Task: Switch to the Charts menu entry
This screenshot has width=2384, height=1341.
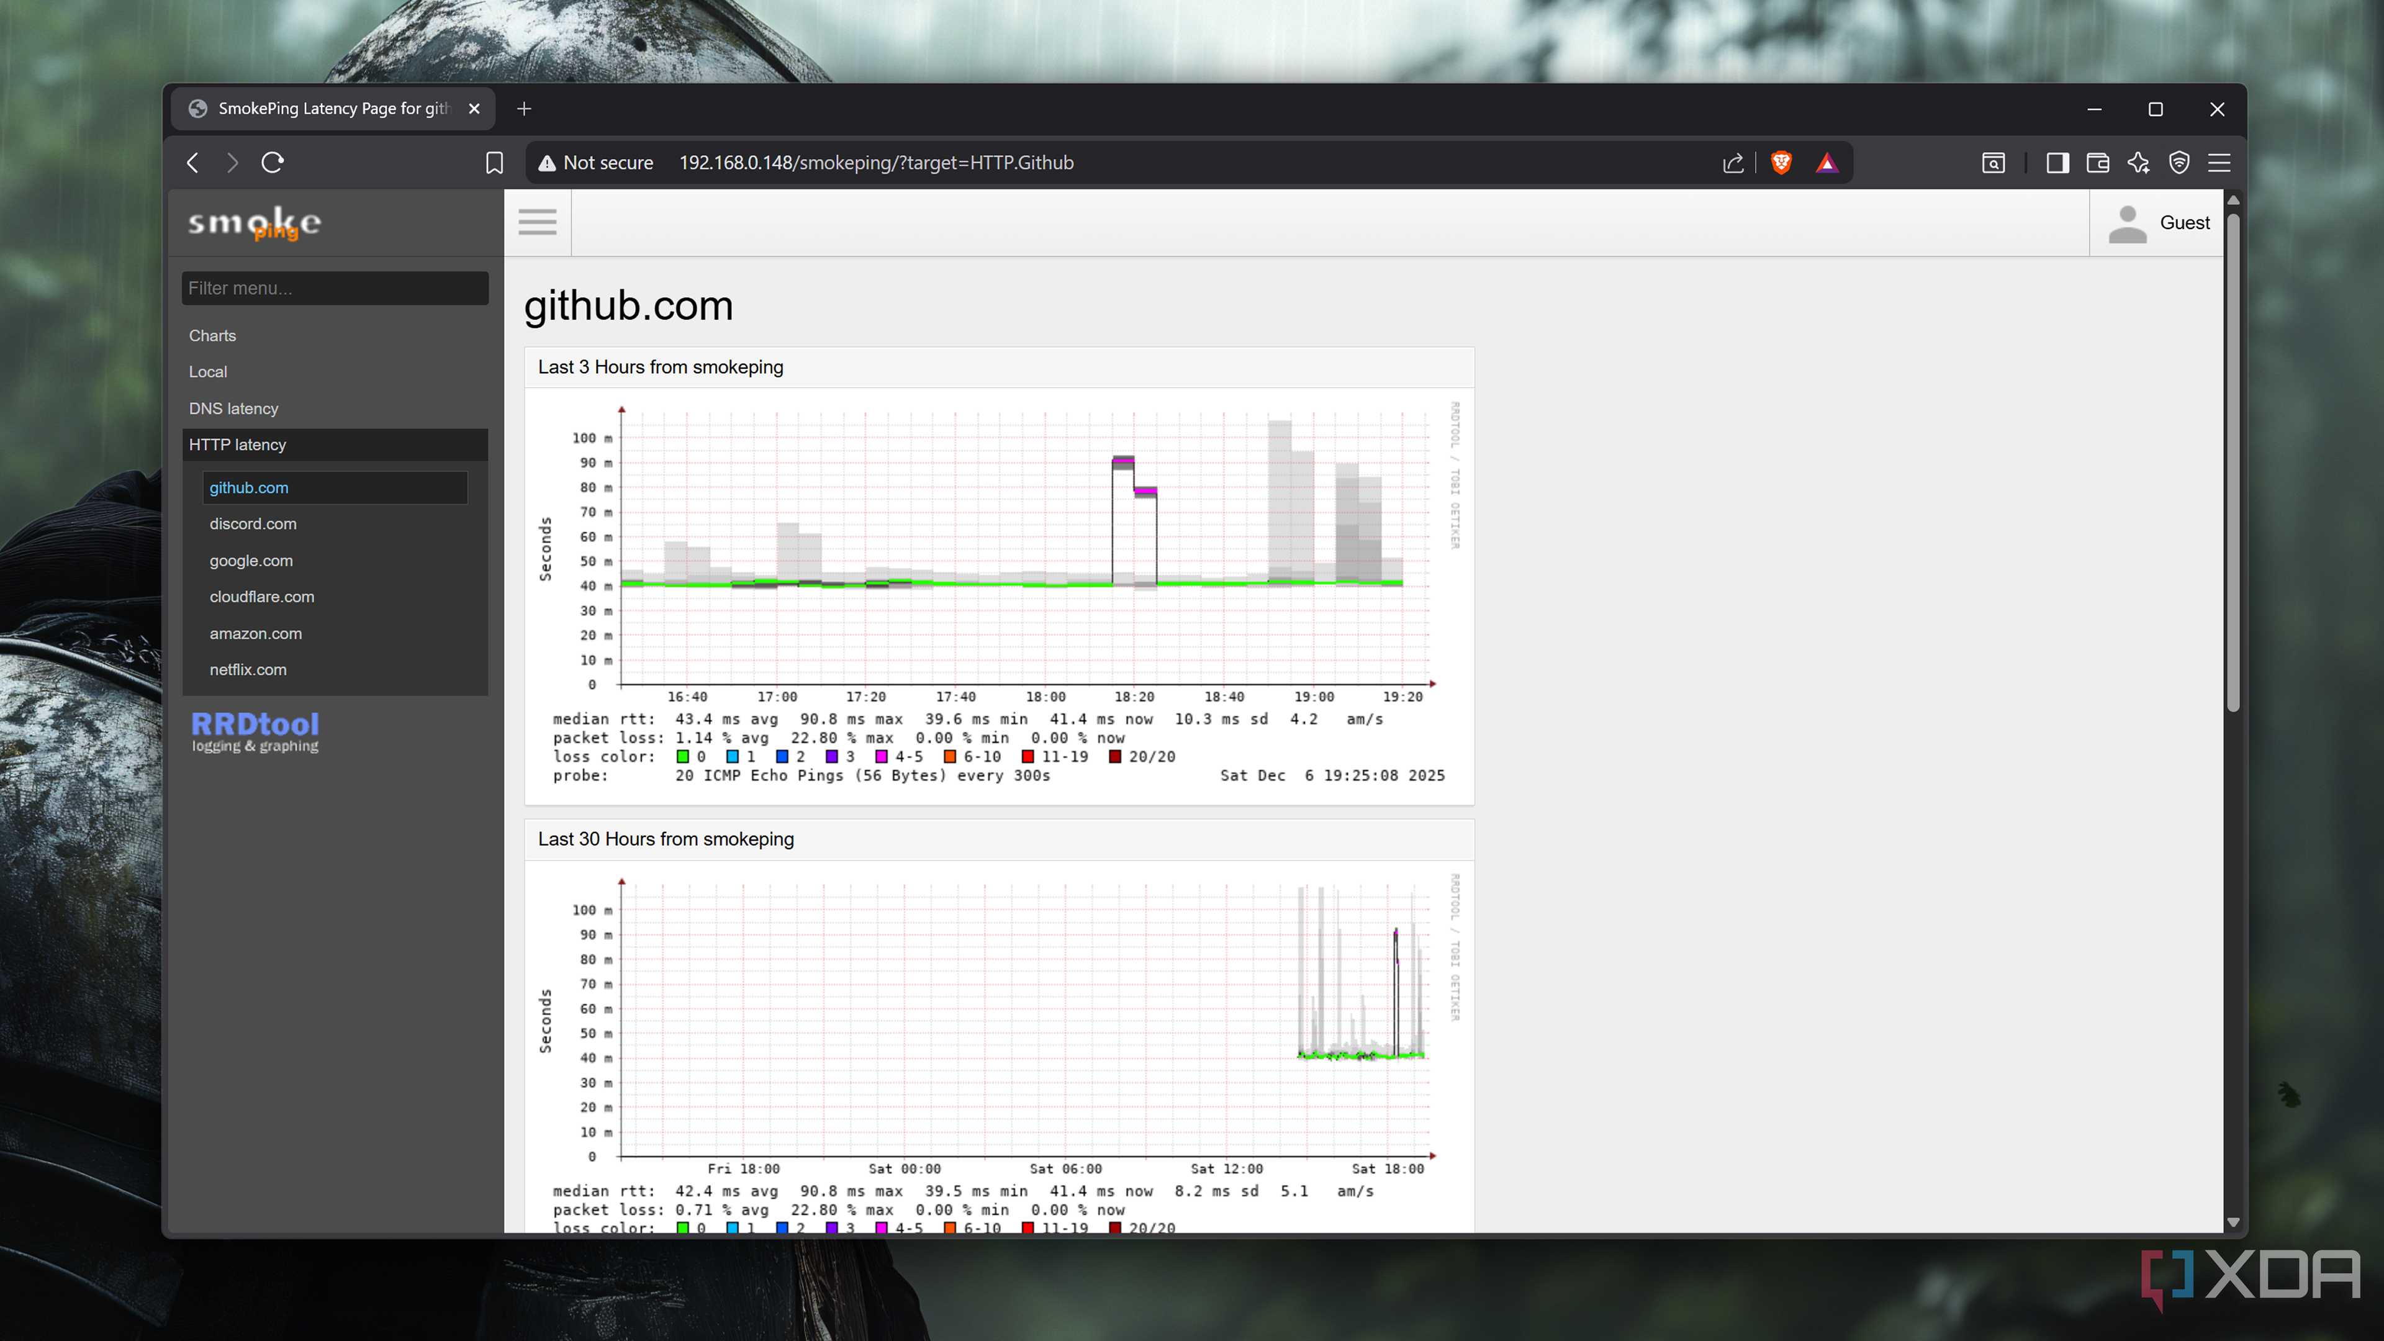Action: click(212, 335)
